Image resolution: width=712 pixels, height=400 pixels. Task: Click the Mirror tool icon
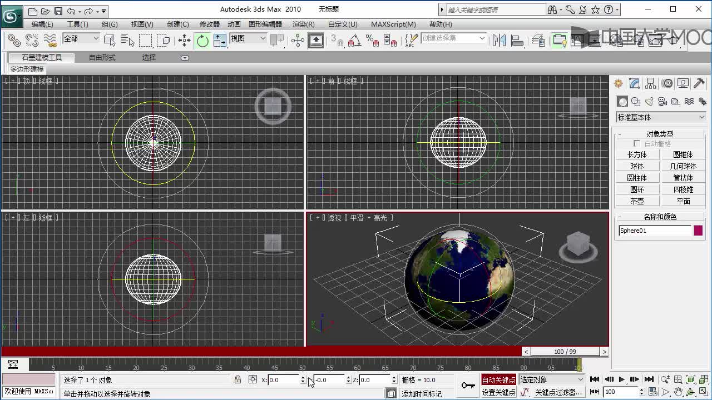tap(499, 40)
